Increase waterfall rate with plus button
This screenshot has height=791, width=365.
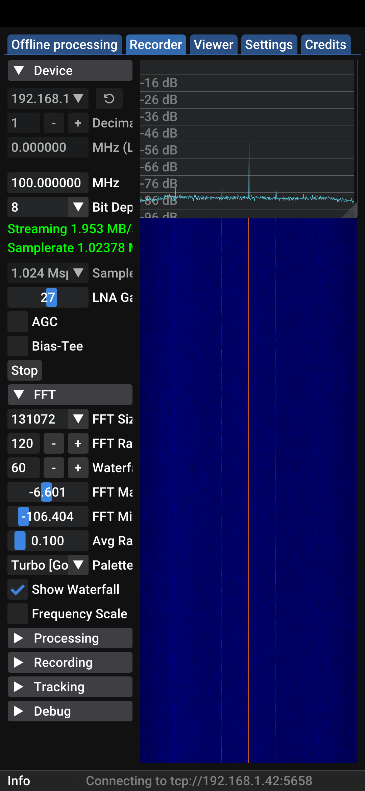coord(78,468)
